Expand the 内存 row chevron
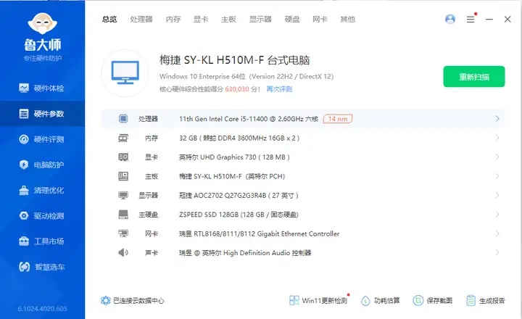 (497, 138)
